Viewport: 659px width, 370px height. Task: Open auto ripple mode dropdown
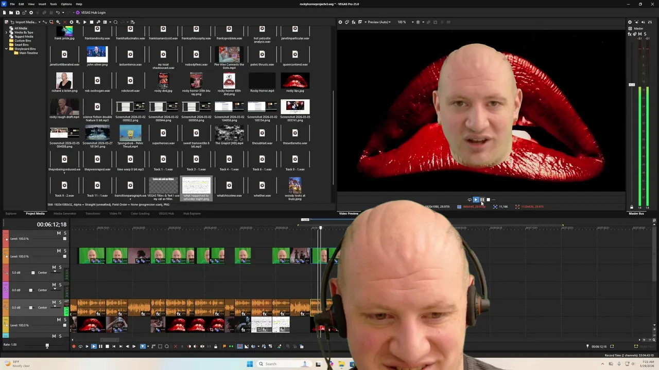pyautogui.click(x=258, y=346)
